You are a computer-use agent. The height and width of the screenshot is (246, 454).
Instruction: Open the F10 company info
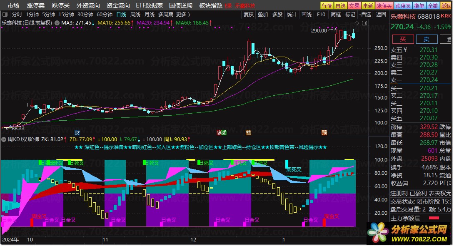321,14
